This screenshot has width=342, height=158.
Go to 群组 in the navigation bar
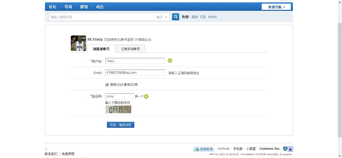coord(84,7)
